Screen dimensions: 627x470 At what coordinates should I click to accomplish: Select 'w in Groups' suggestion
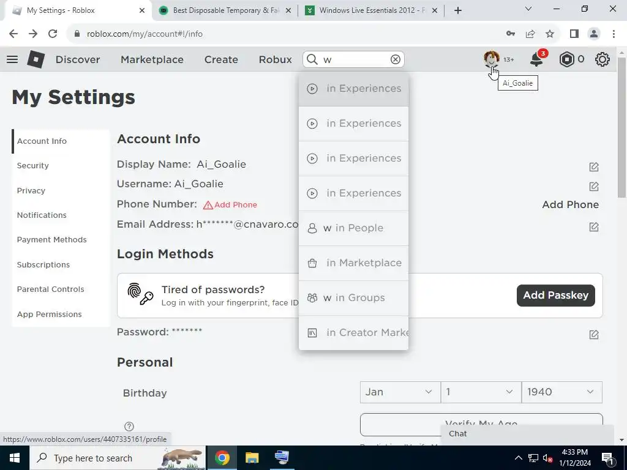353,298
